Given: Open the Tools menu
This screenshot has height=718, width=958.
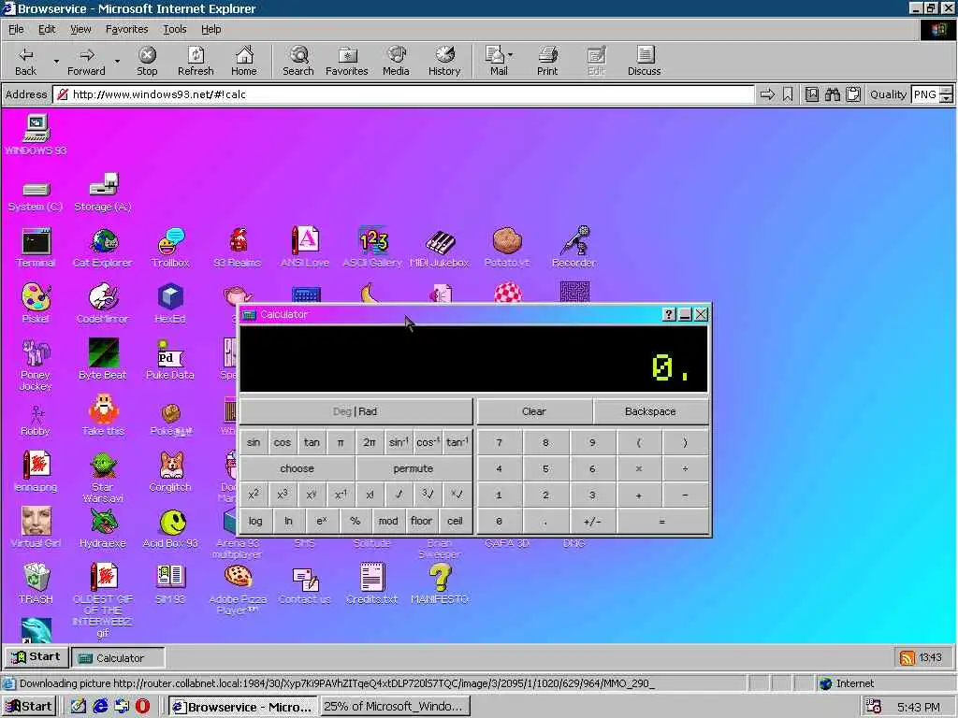Looking at the screenshot, I should click(x=174, y=29).
